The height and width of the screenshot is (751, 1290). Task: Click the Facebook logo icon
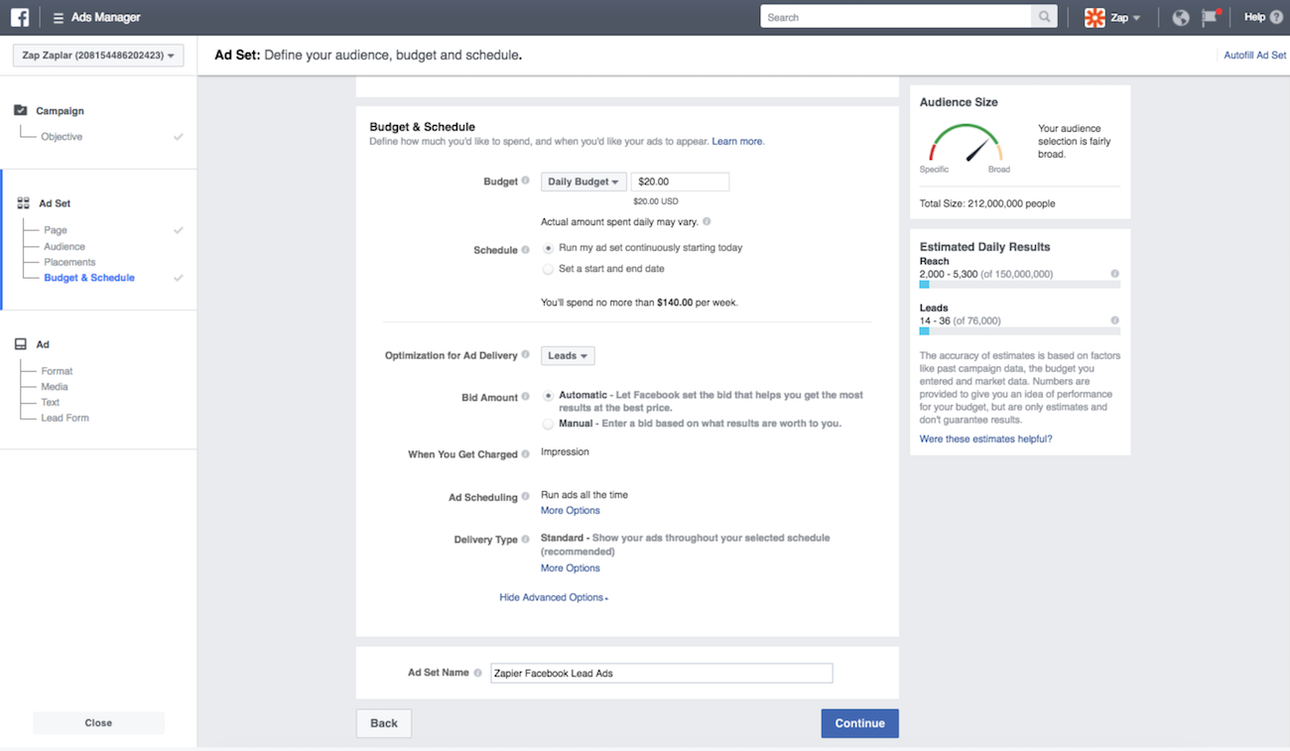[x=20, y=17]
